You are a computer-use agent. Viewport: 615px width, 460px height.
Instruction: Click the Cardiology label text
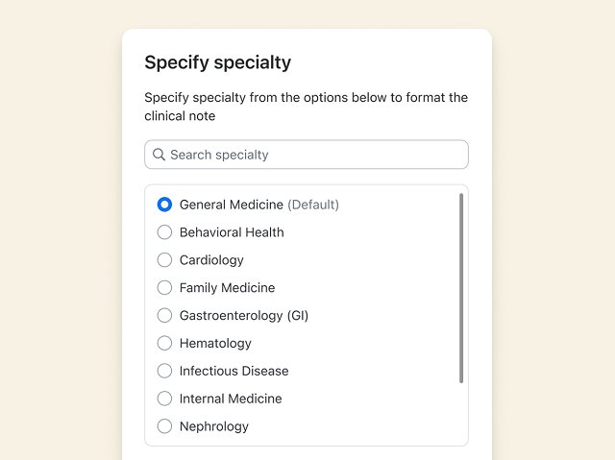[211, 260]
